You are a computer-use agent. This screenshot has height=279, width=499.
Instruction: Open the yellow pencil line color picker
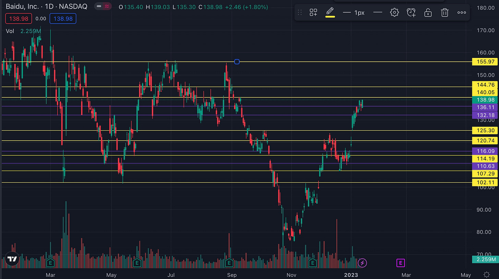click(330, 12)
